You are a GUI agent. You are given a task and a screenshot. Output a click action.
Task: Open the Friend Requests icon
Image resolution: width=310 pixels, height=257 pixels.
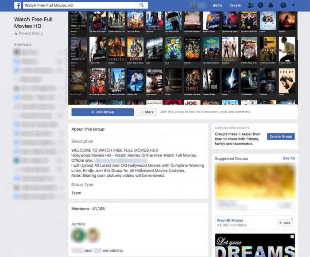pos(251,5)
